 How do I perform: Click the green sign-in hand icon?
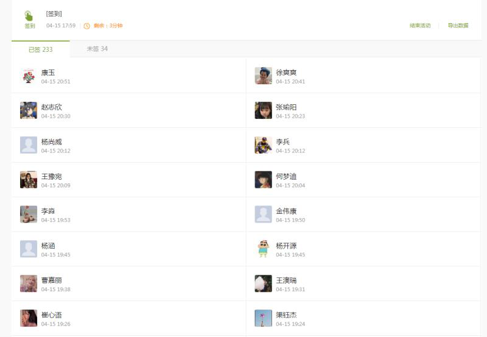[29, 16]
